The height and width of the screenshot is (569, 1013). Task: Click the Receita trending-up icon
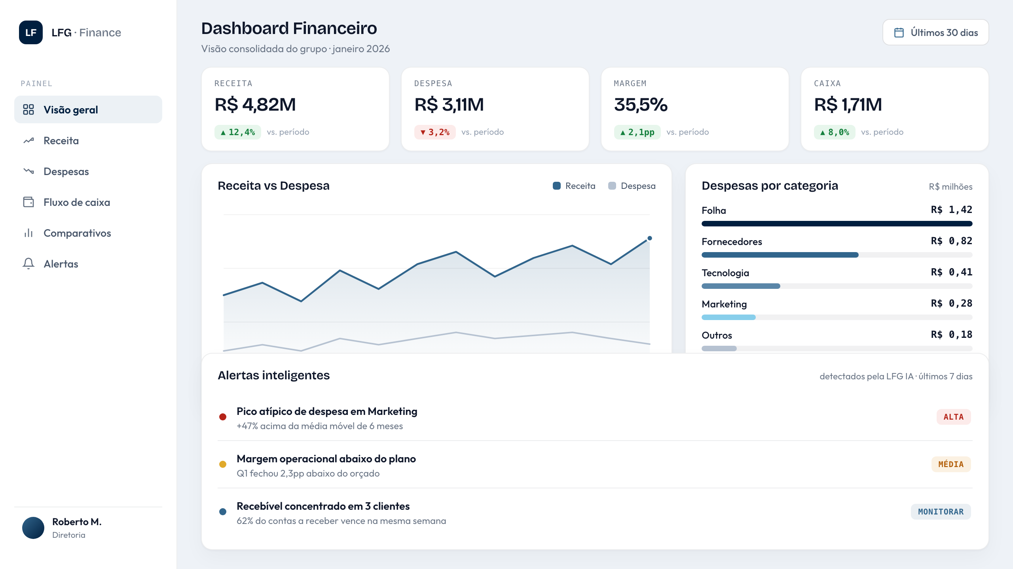tap(28, 140)
